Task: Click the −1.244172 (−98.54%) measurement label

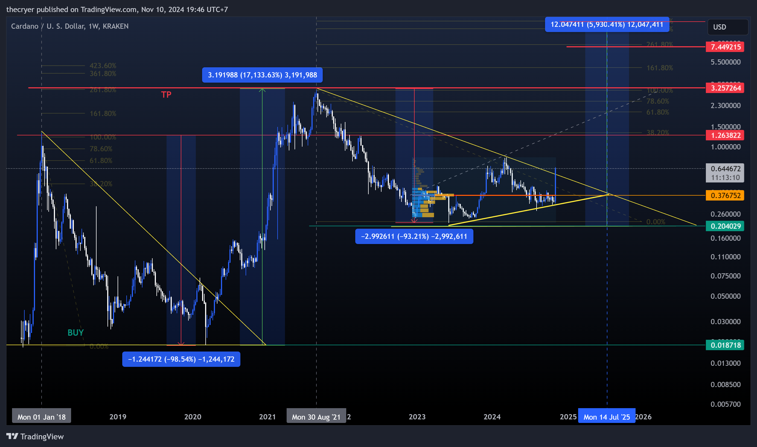Action: click(181, 359)
